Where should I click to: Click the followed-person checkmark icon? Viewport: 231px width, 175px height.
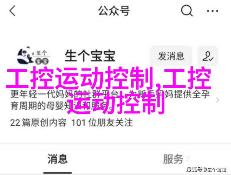click(x=208, y=56)
